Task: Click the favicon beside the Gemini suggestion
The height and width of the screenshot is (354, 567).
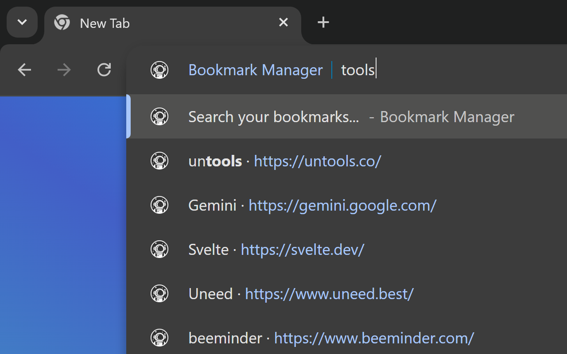Action: (x=159, y=205)
